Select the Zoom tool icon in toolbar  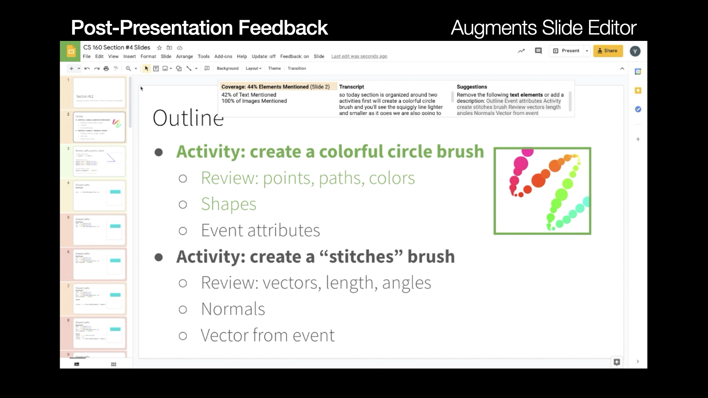129,69
